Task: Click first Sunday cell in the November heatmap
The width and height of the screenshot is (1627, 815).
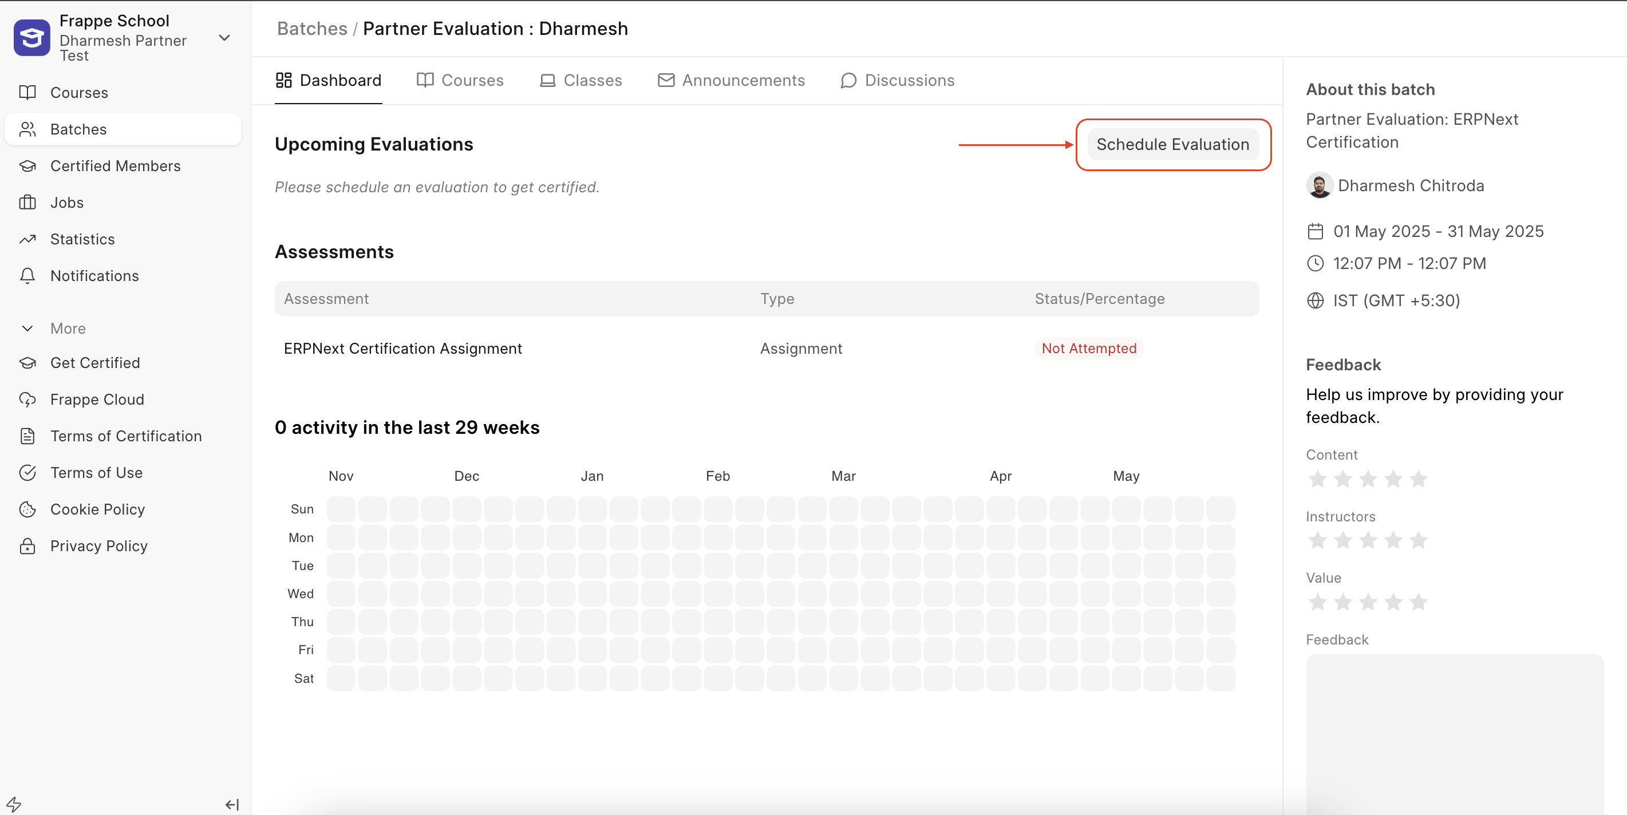Action: (x=341, y=509)
